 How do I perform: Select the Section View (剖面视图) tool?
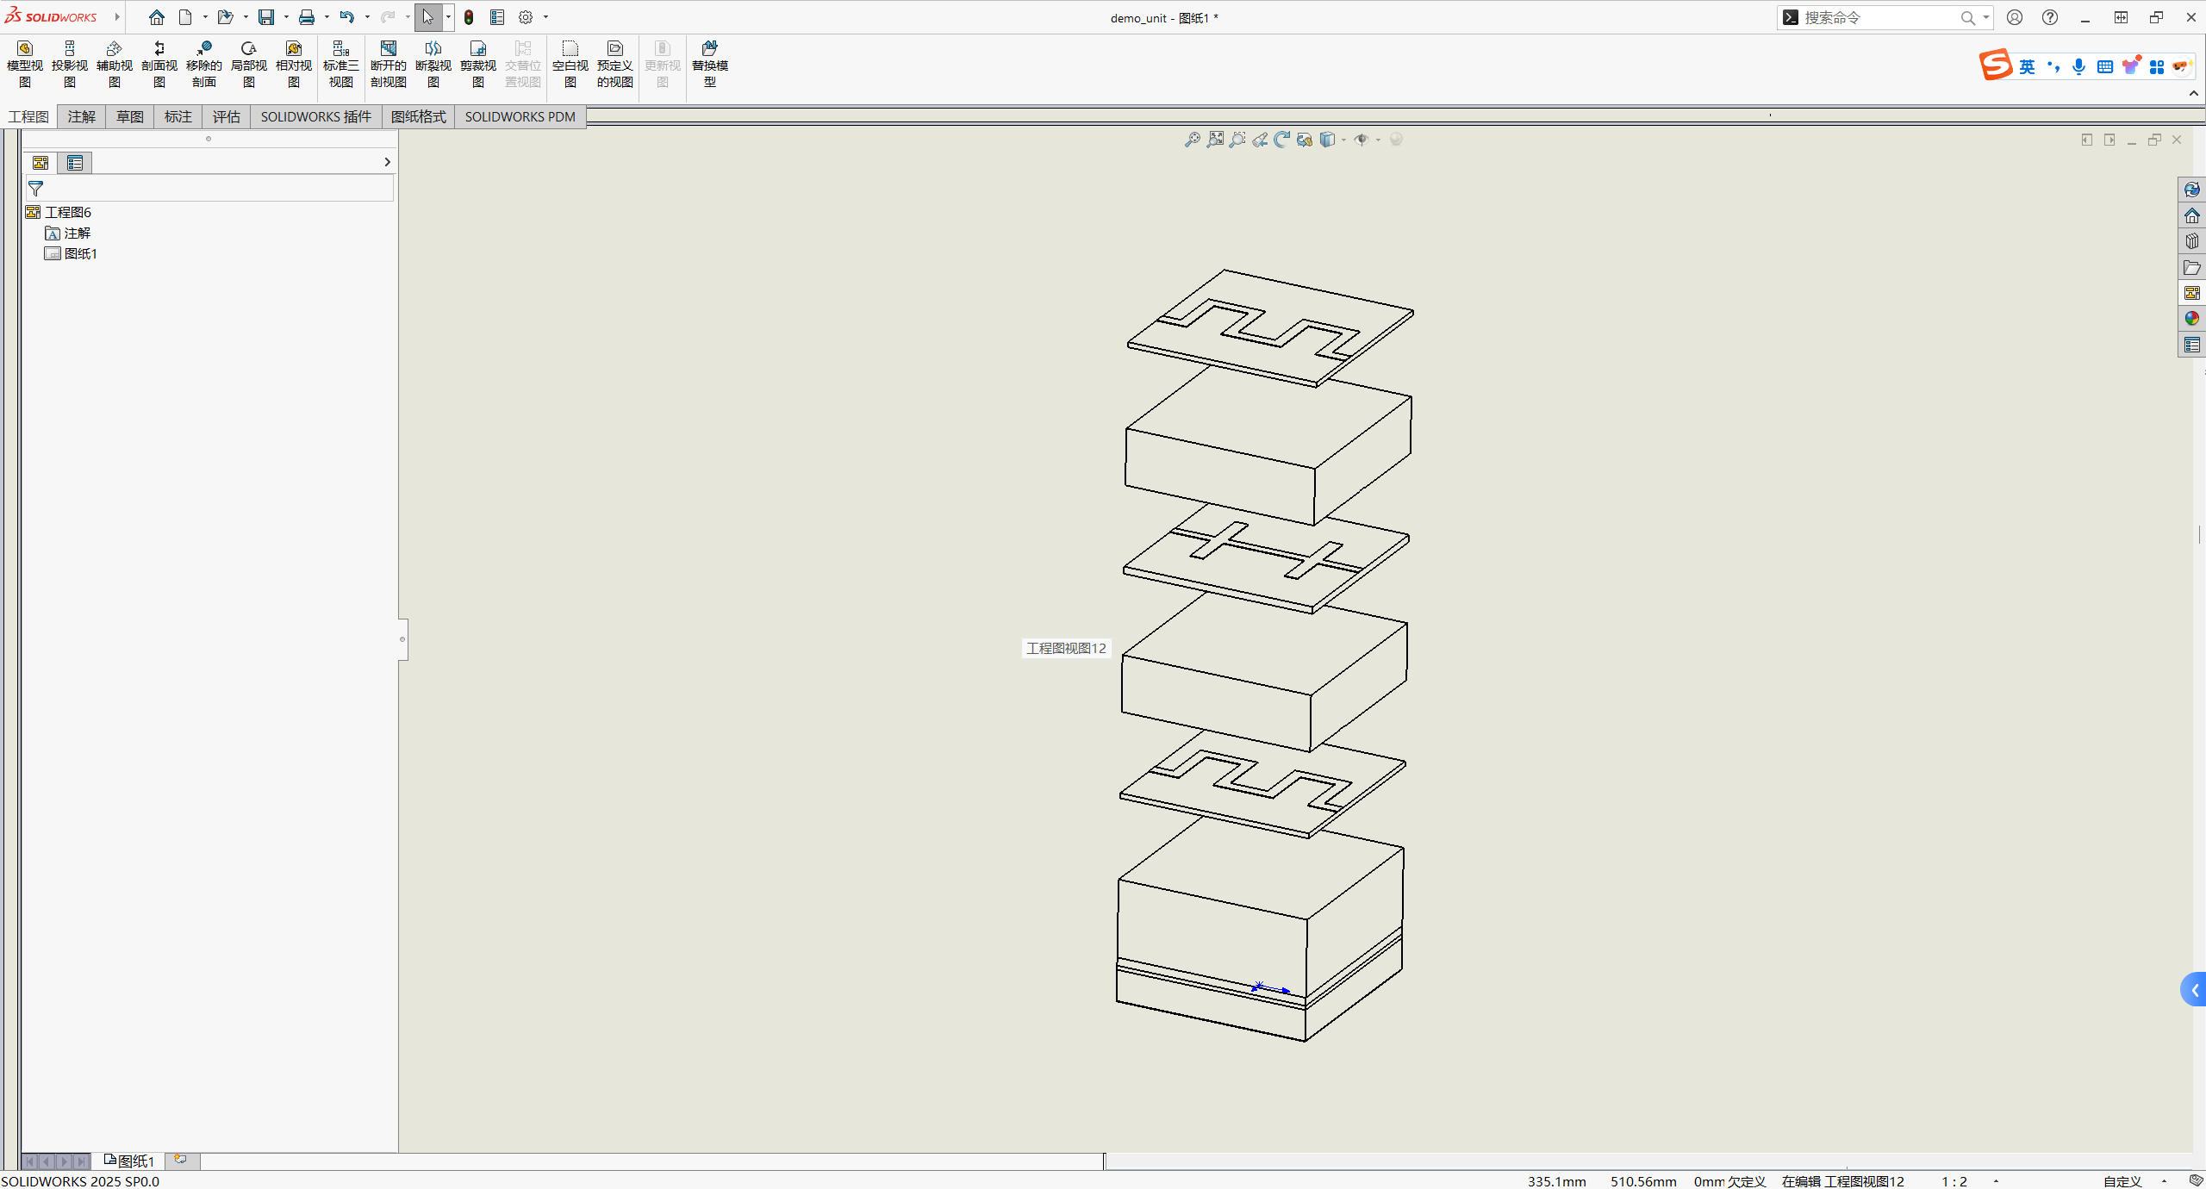[159, 64]
